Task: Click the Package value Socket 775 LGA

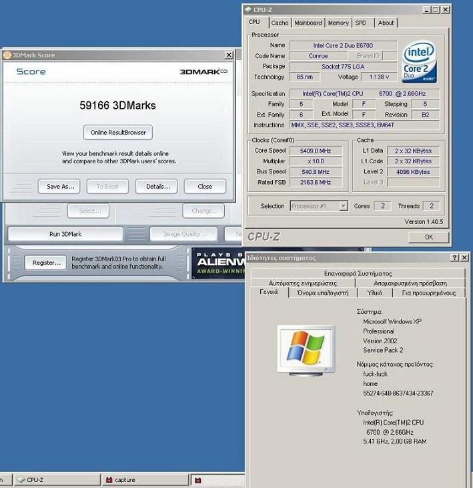Action: (x=343, y=66)
